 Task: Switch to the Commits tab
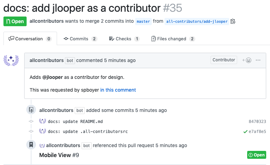[x=81, y=39]
